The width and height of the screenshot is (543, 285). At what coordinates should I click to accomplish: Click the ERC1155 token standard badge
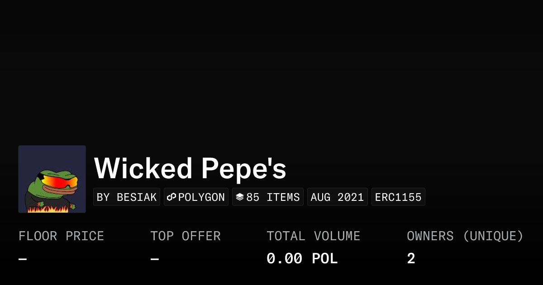[398, 197]
